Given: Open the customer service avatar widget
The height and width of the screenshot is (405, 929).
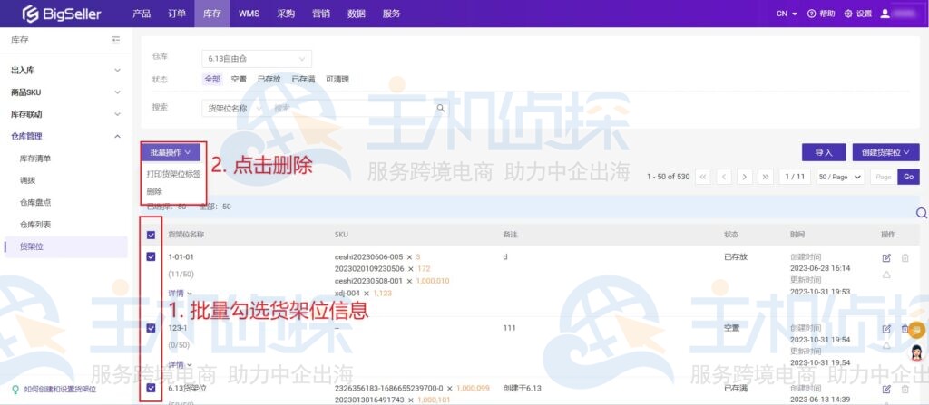Looking at the screenshot, I should point(916,352).
